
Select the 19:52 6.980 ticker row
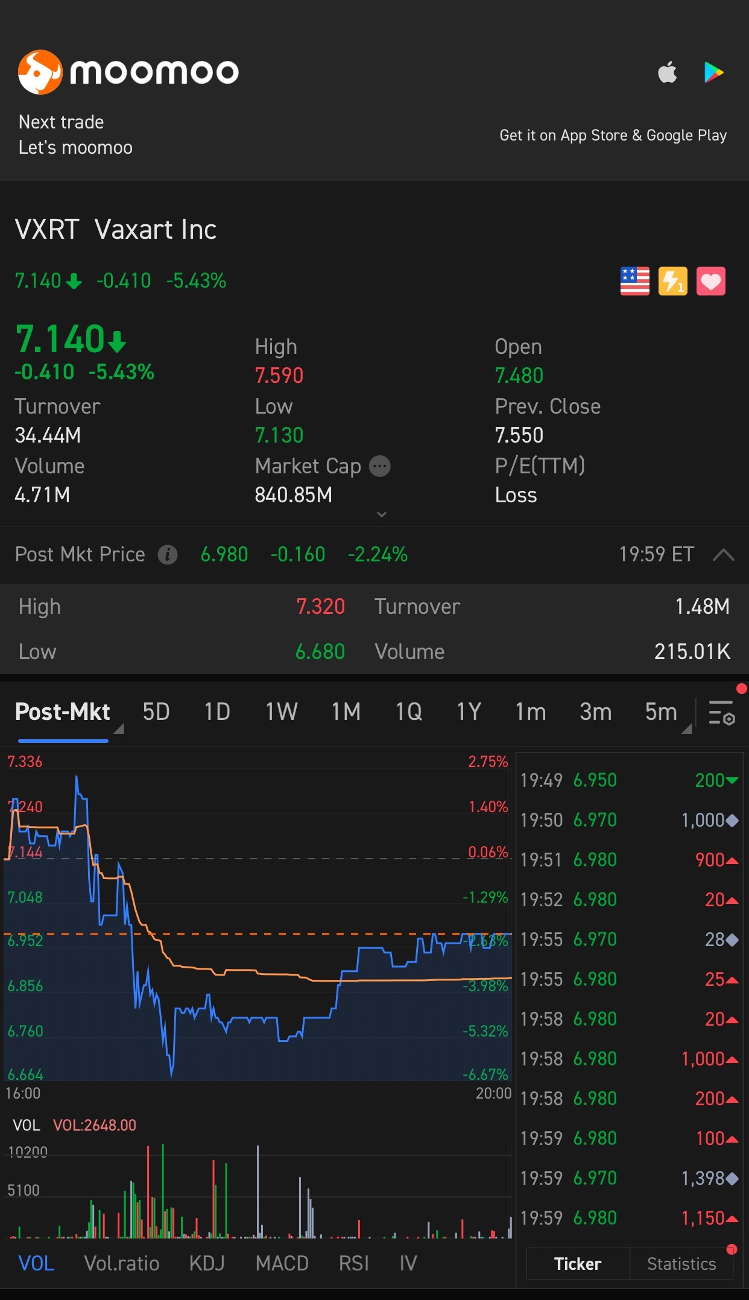[630, 900]
